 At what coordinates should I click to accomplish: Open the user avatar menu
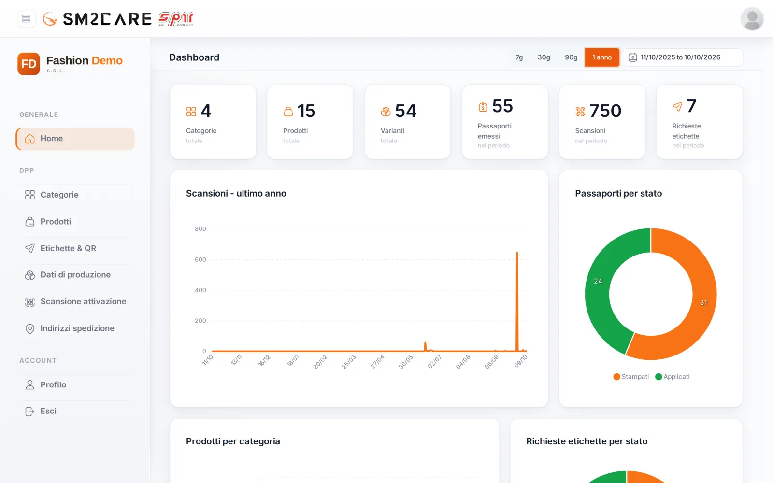click(752, 19)
